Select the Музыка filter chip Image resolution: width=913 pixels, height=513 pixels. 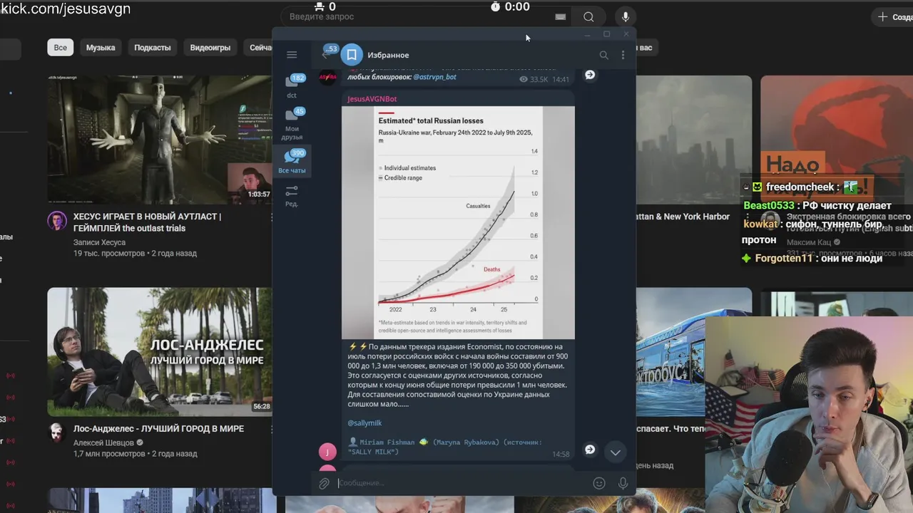[x=101, y=48]
